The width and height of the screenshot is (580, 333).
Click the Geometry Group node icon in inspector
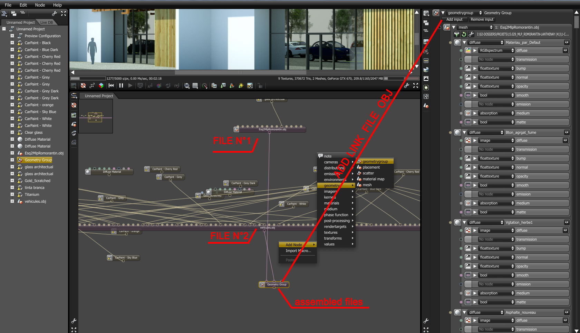click(x=436, y=13)
